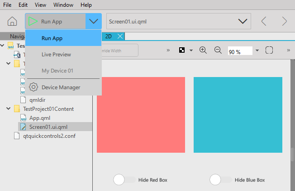This screenshot has height=191, width=295.
Task: Open the Help menu
Action: (x=86, y=5)
